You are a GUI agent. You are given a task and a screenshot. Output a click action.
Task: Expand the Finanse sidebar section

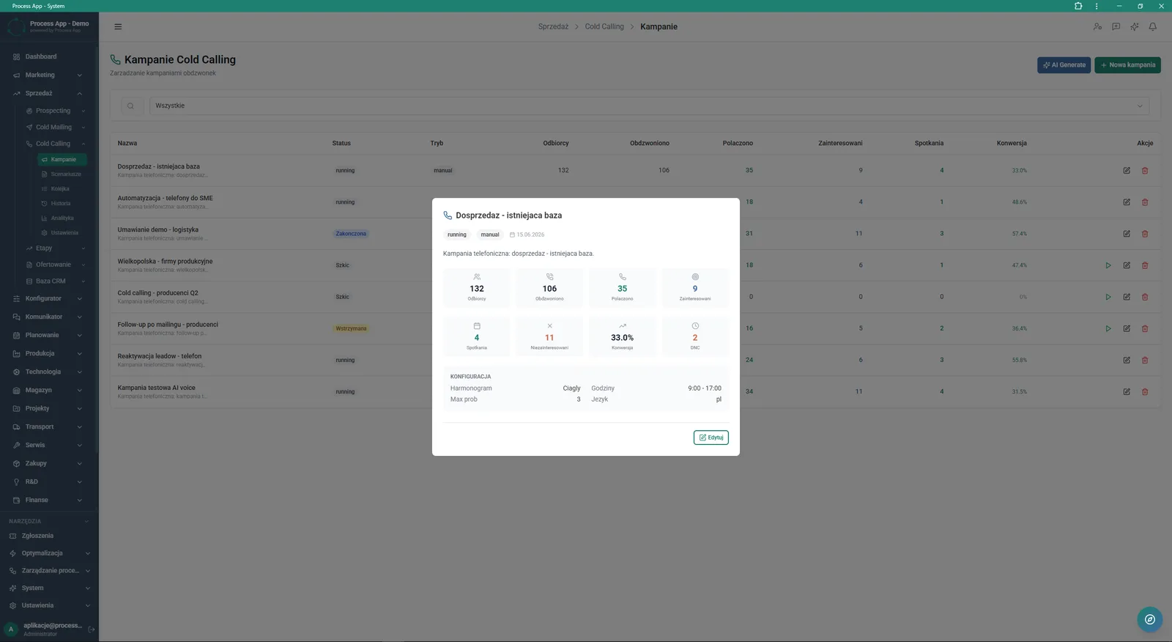(x=48, y=500)
